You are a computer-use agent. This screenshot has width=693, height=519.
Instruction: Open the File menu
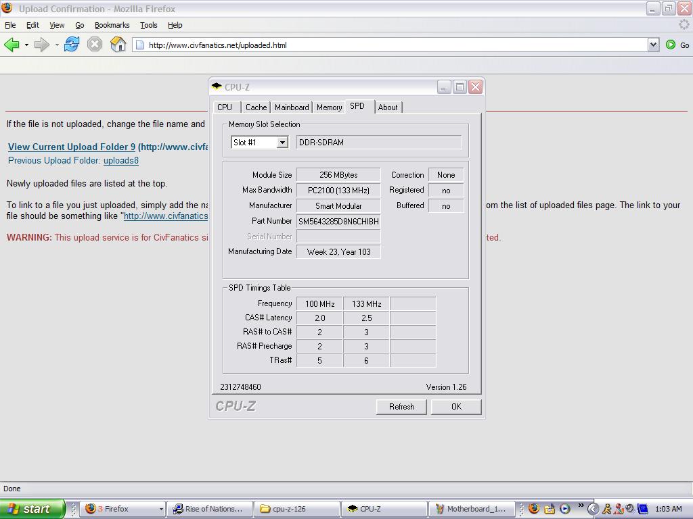(x=9, y=25)
